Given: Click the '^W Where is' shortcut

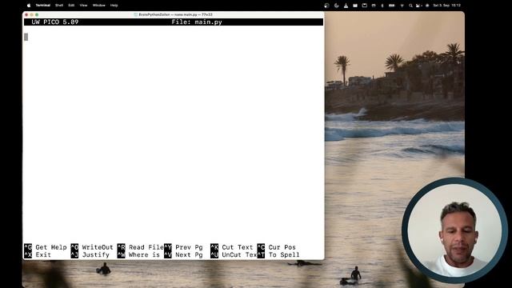Looking at the screenshot, I should (x=138, y=254).
